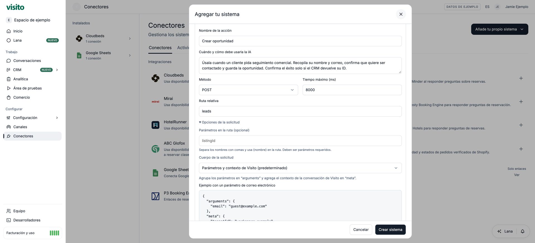
Task: Expand the Configuración menu chevron
Action: (x=57, y=118)
